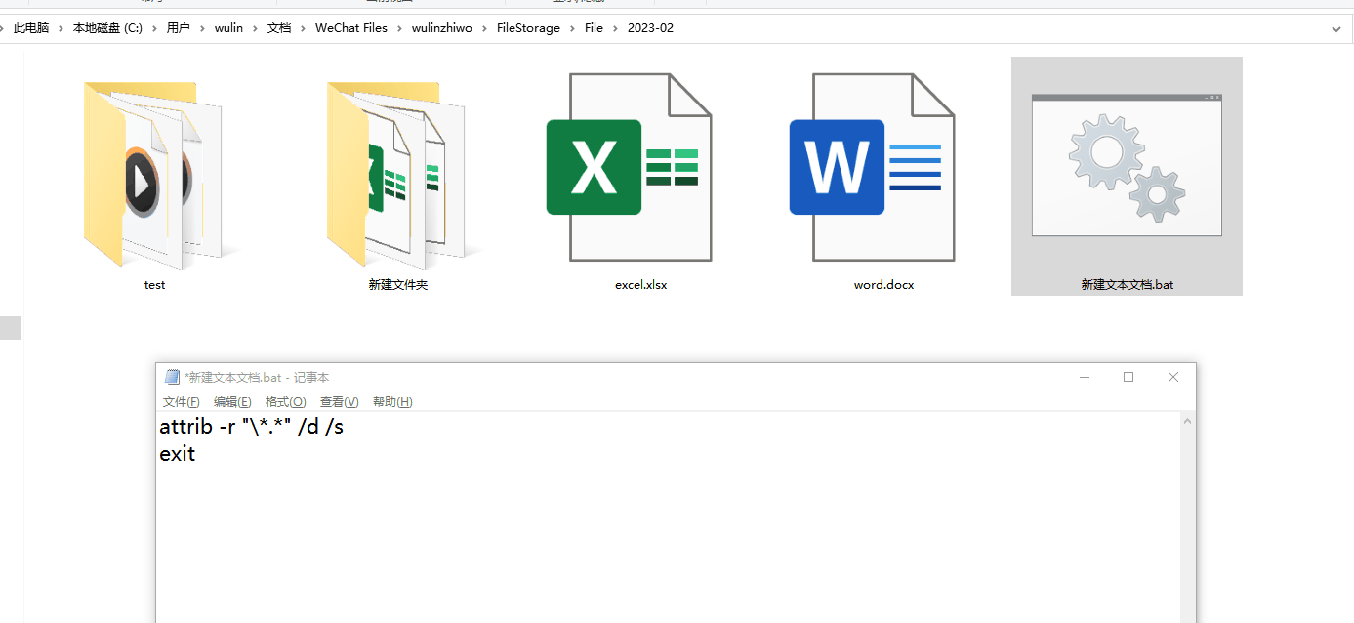
Task: Open the 编辑(E) menu in Notepad
Action: pos(232,402)
